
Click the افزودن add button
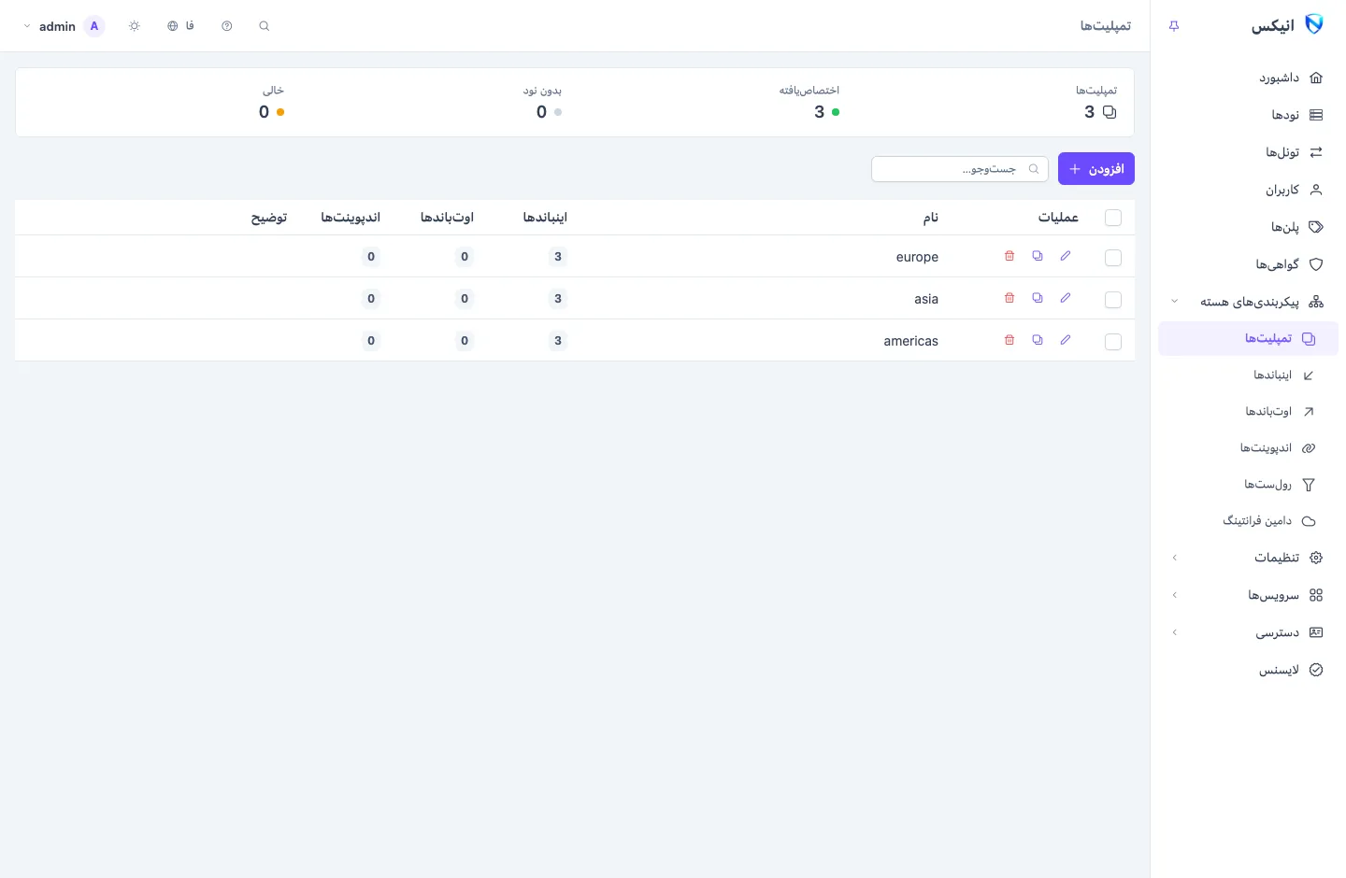(1096, 169)
